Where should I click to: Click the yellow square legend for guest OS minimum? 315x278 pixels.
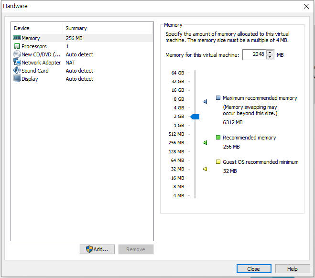[x=218, y=161]
